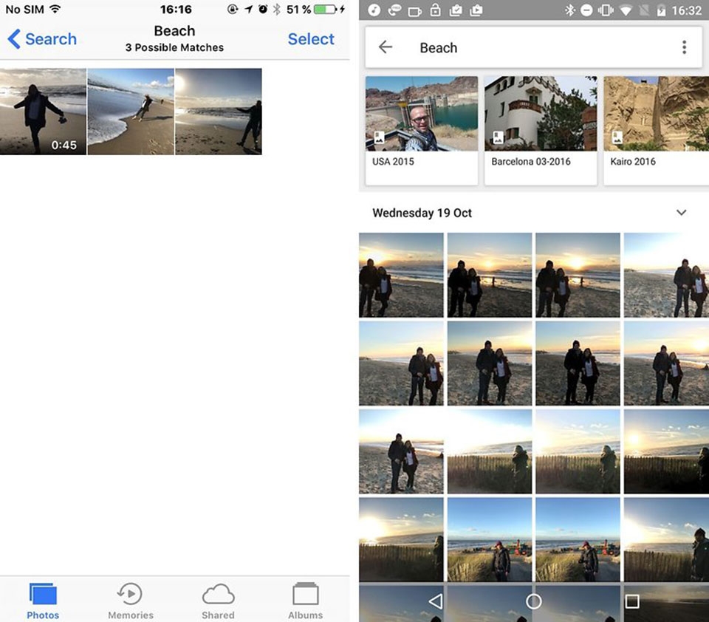Tap the Android Bluetooth status icon
Image resolution: width=709 pixels, height=622 pixels.
(x=569, y=10)
